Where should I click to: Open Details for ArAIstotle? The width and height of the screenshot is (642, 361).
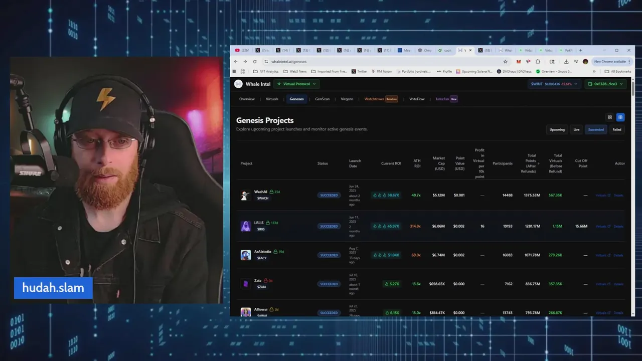(618, 255)
